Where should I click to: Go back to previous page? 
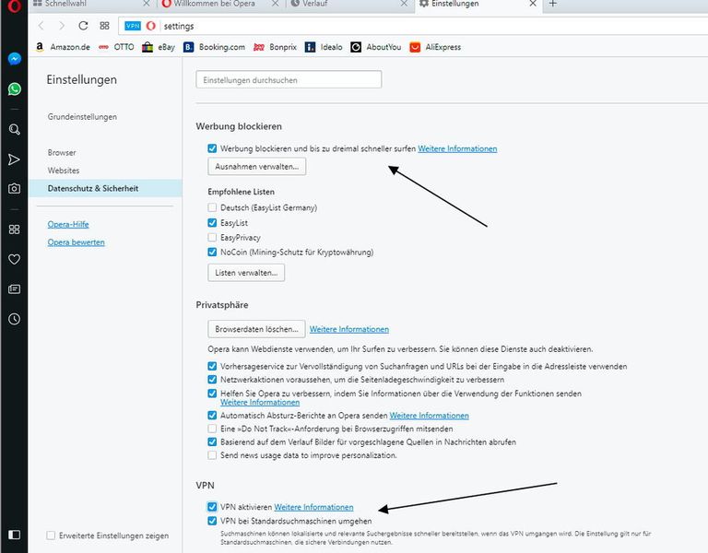point(41,26)
